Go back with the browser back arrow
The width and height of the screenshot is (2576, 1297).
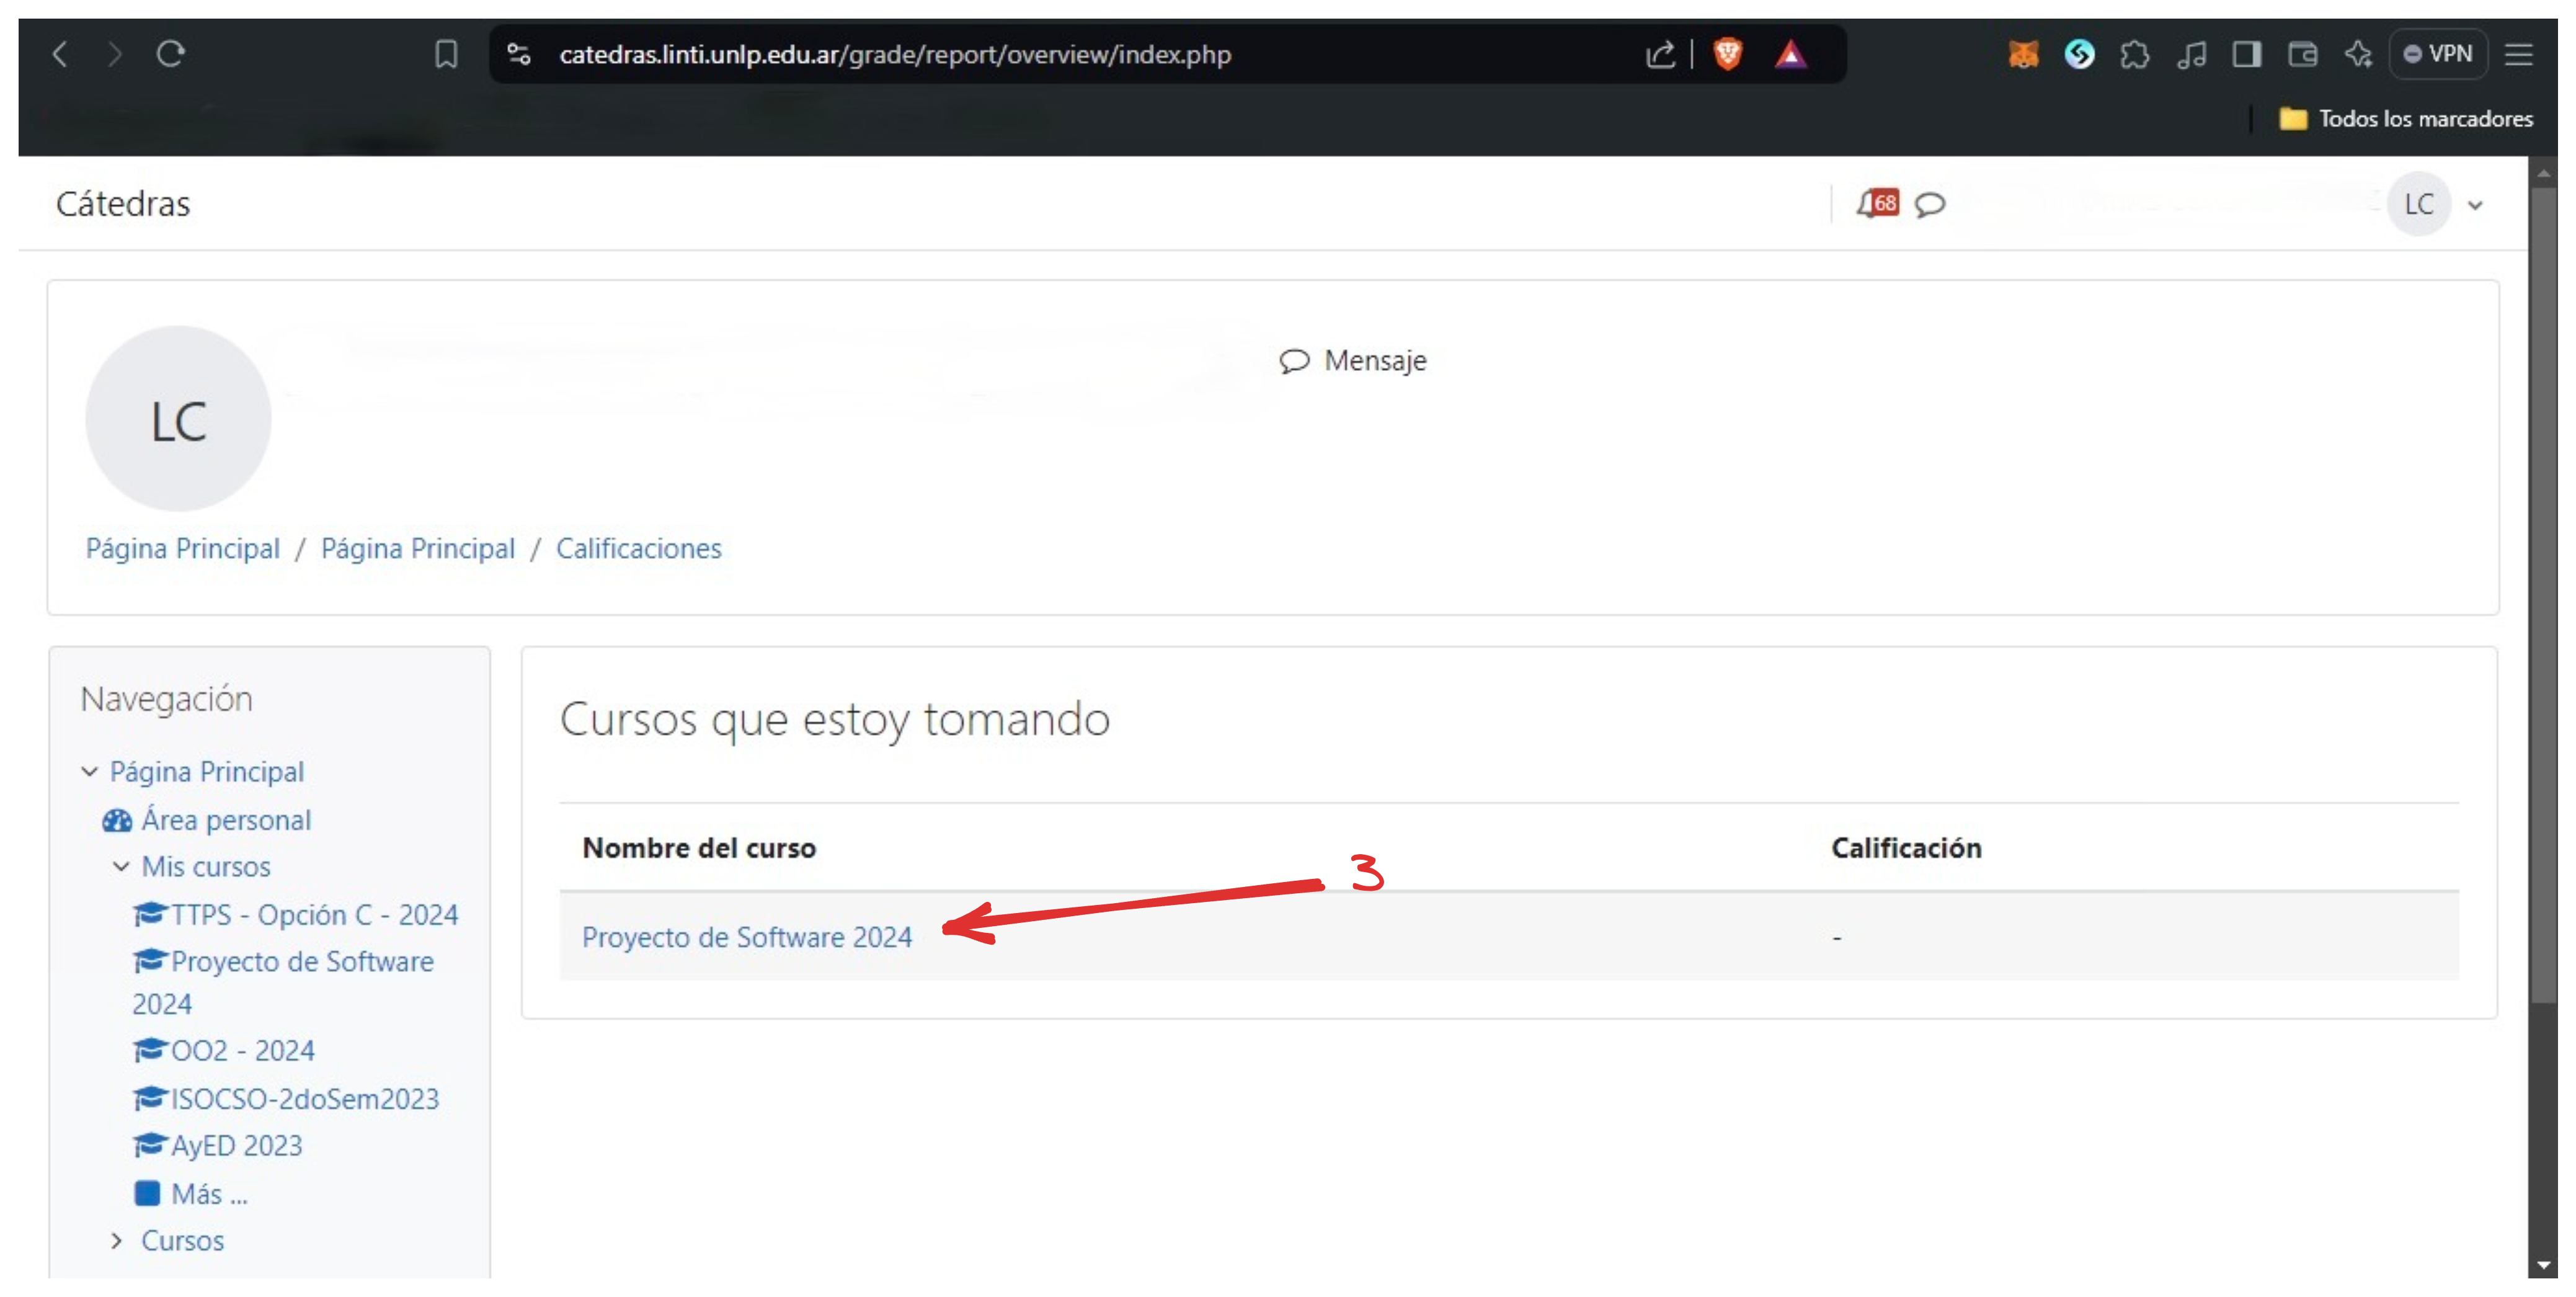(60, 54)
